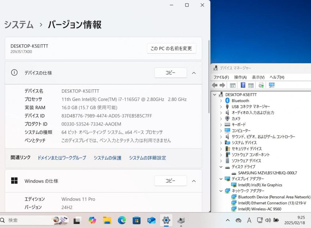Open the ファイル(F) menu
The width and height of the screenshot is (311, 228).
click(221, 77)
